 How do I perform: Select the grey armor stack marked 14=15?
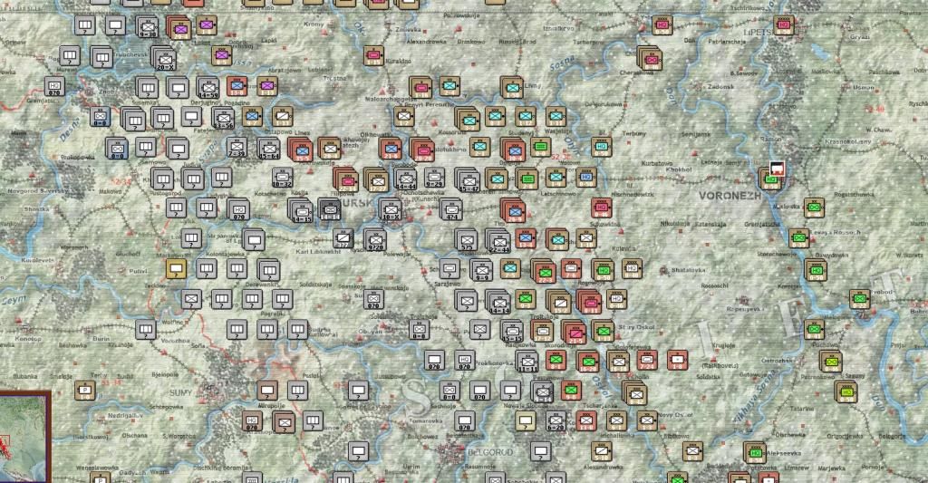(301, 210)
